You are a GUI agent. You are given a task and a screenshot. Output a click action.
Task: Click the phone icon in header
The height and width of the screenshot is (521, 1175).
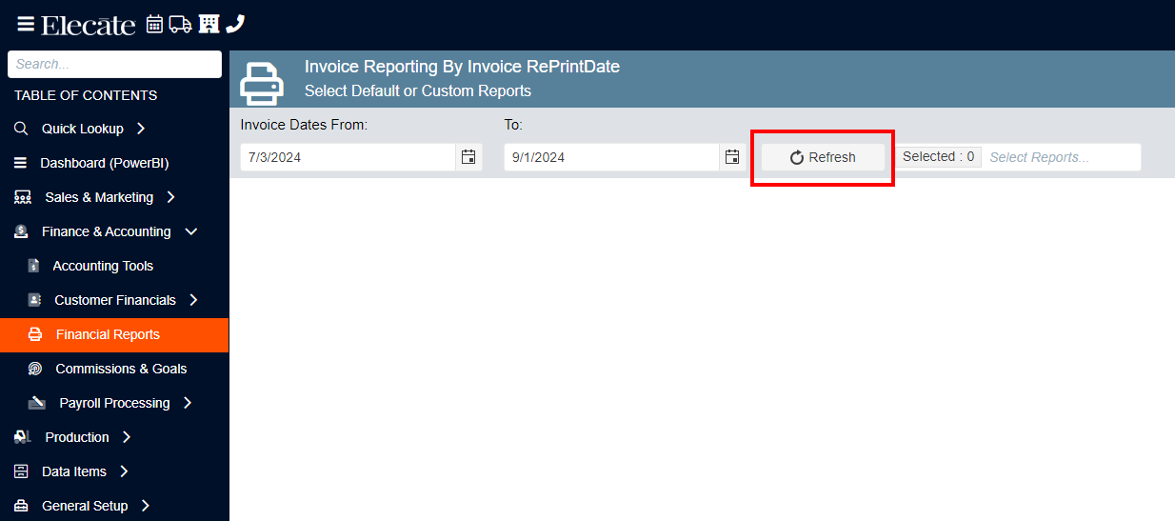(235, 24)
